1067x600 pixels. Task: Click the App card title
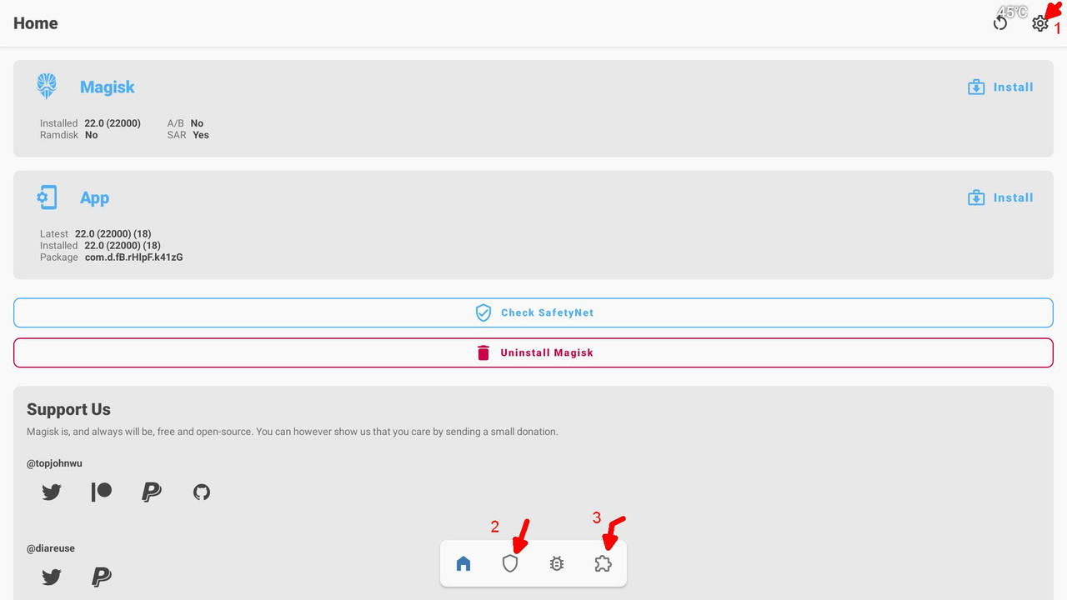coord(95,197)
